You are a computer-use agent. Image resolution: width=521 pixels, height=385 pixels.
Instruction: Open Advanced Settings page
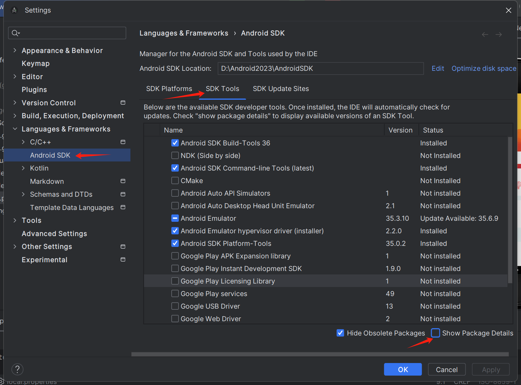pyautogui.click(x=54, y=234)
